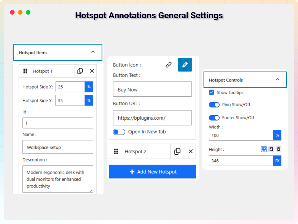Copy Hotspot 2 with its duplicate icon
298x224 pixels.
tap(177, 151)
